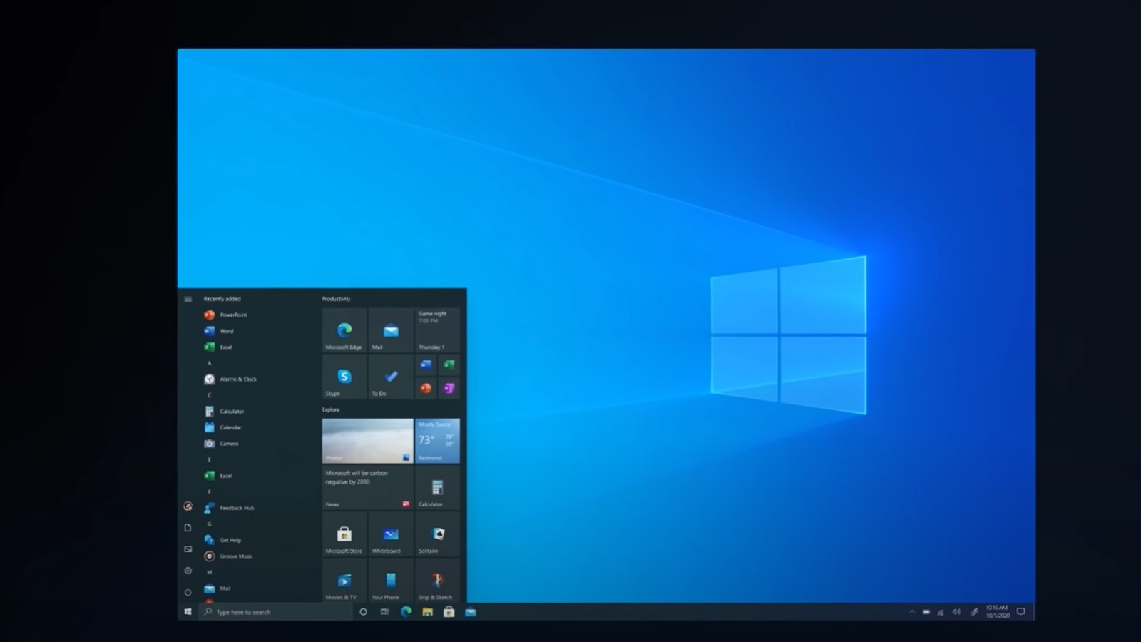This screenshot has width=1141, height=642.
Task: Open the News tile about carbon negative
Action: pyautogui.click(x=367, y=488)
